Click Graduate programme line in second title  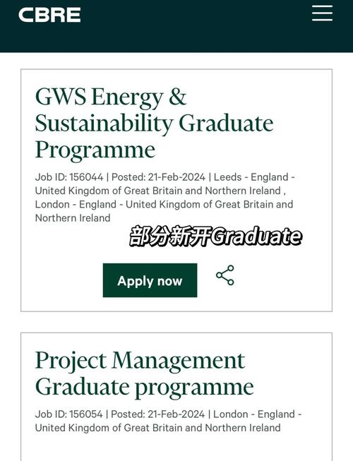tap(144, 387)
